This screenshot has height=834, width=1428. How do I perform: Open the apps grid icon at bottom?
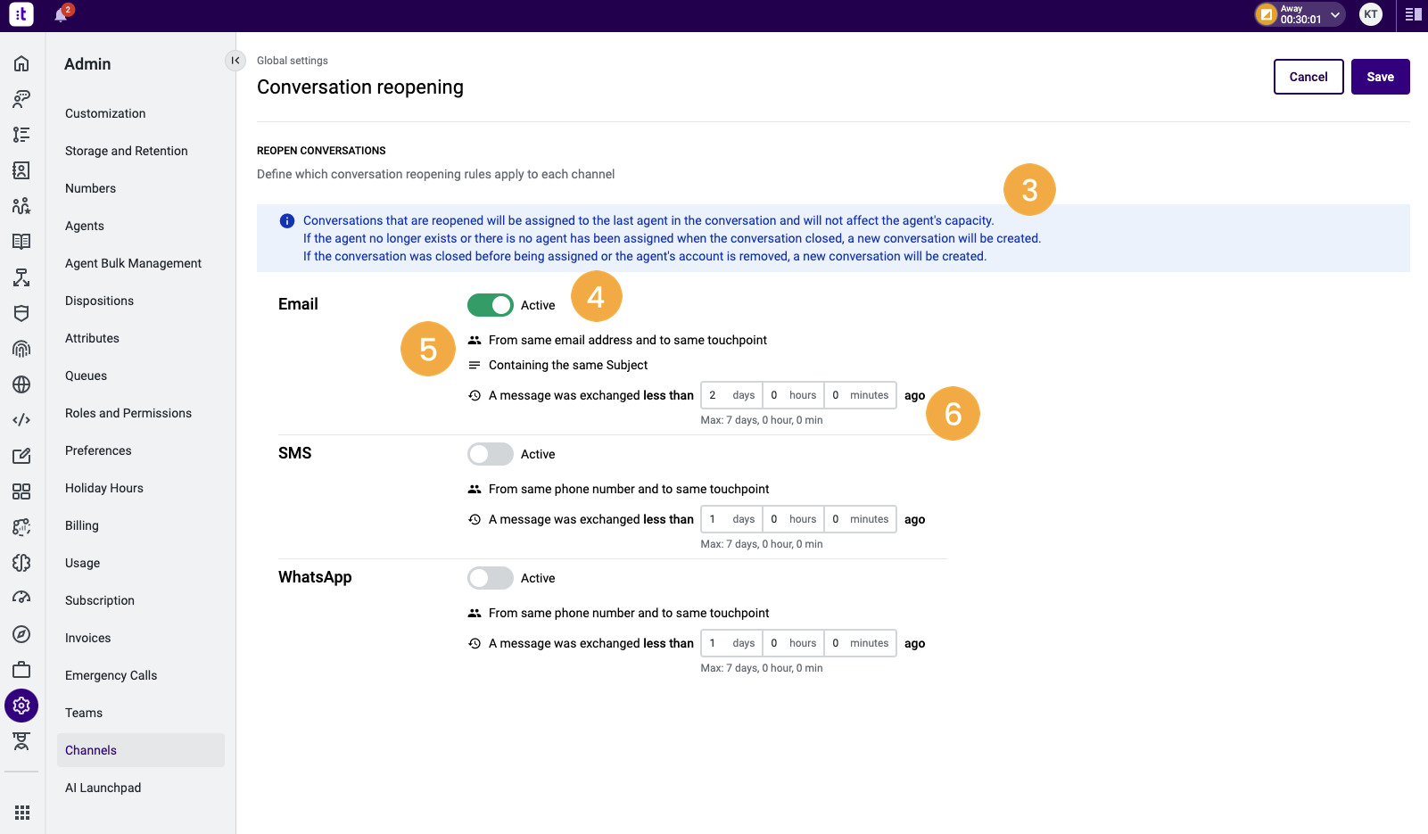tap(22, 813)
